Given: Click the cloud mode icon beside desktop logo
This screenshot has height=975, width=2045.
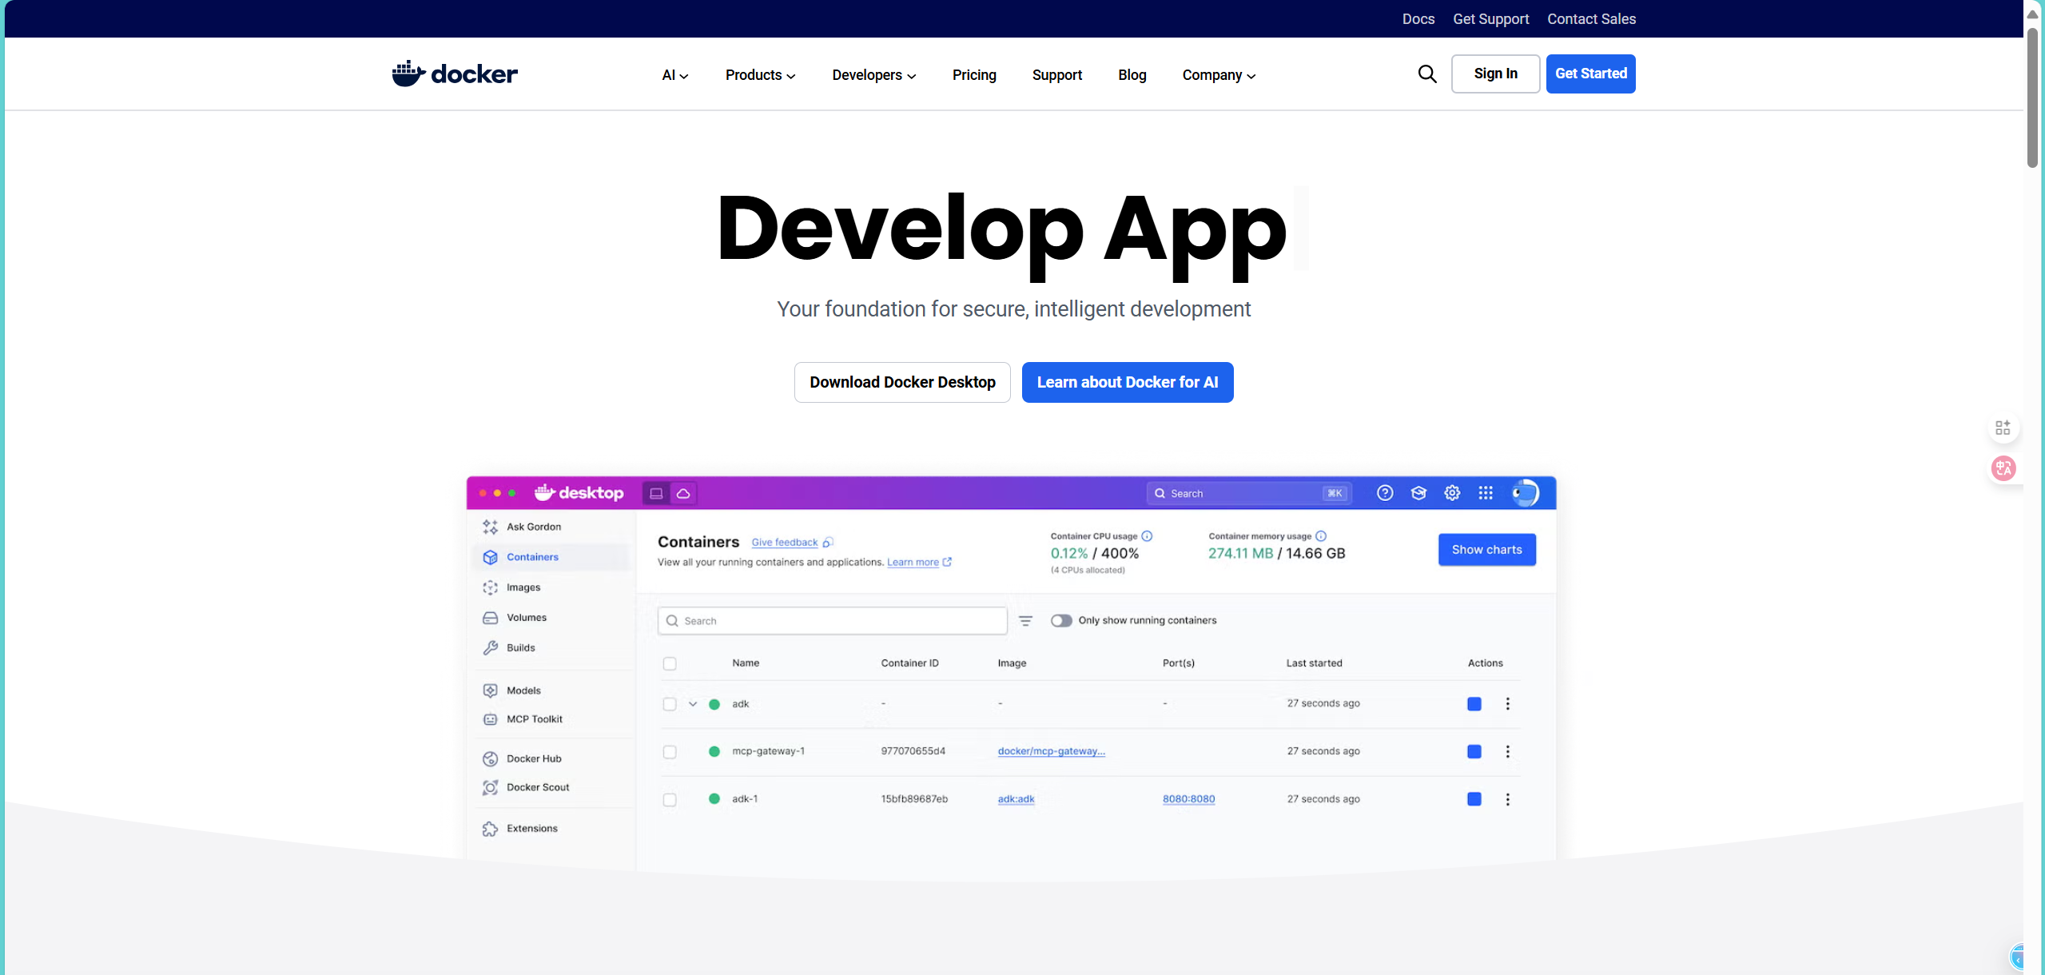Looking at the screenshot, I should [683, 493].
